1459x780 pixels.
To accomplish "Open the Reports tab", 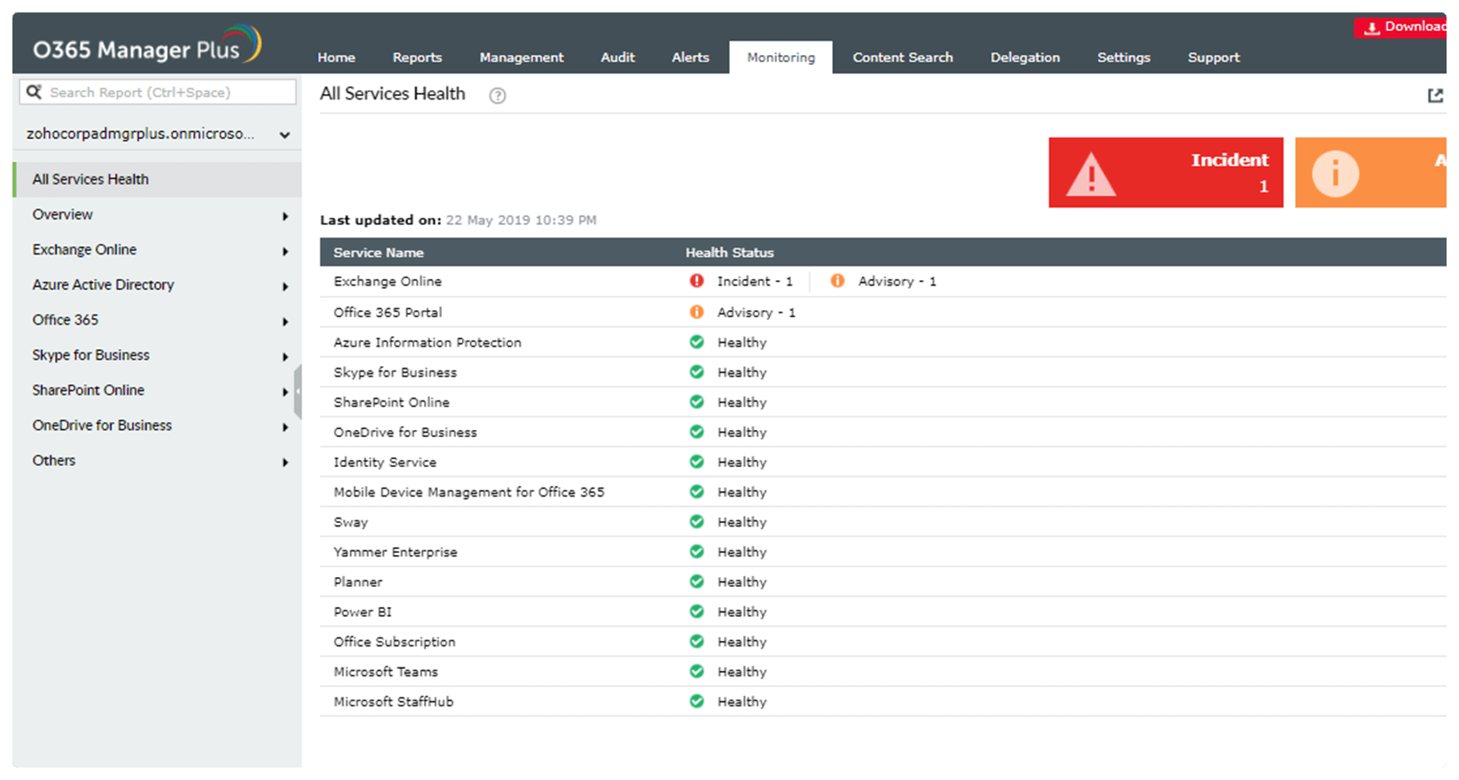I will click(x=418, y=58).
